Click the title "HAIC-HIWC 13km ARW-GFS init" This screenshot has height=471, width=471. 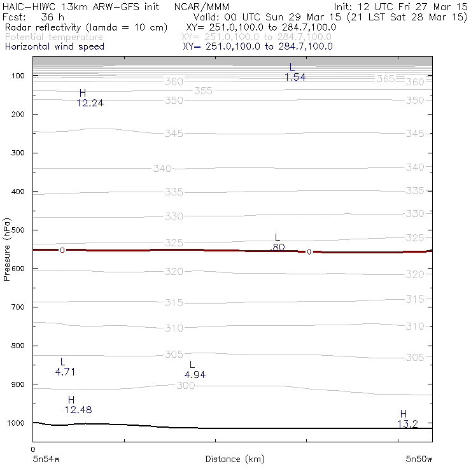[80, 6]
